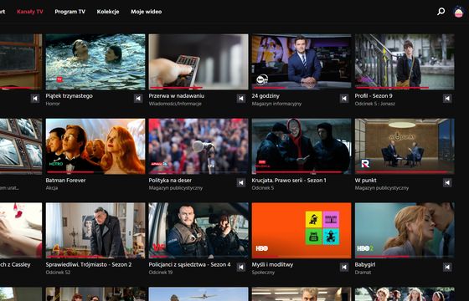This screenshot has width=469, height=301.
Task: Open orange HBO Myśli i modlitwy thumbnail
Action: click(301, 231)
